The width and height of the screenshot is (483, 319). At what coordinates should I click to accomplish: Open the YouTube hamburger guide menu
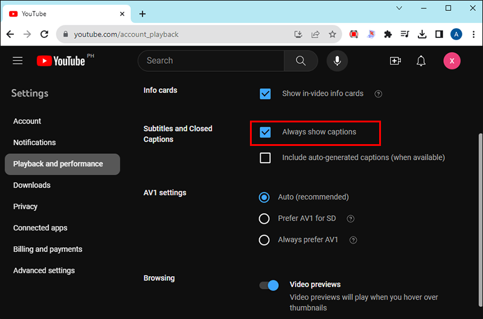[18, 61]
